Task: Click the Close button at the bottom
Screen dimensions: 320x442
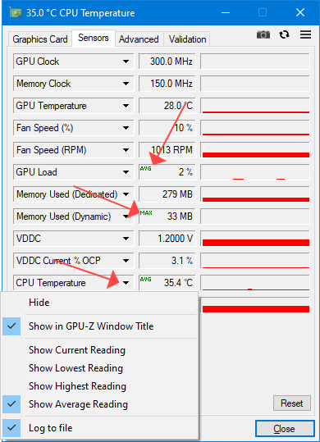Action: point(285,429)
